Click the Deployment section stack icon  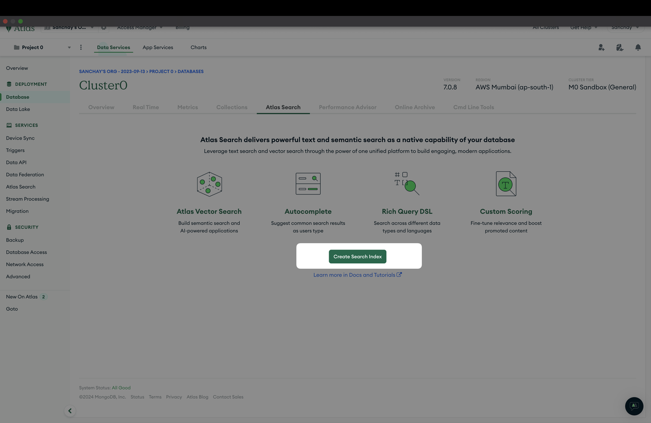9,84
